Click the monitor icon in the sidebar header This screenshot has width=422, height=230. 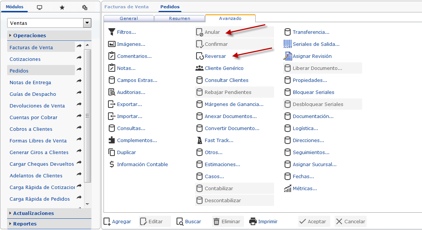click(40, 8)
